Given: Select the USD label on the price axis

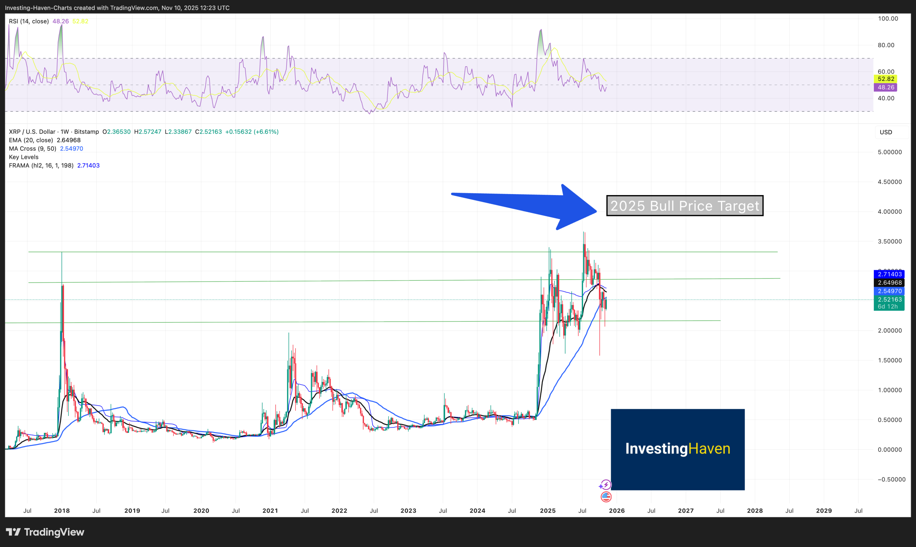Looking at the screenshot, I should click(x=887, y=132).
